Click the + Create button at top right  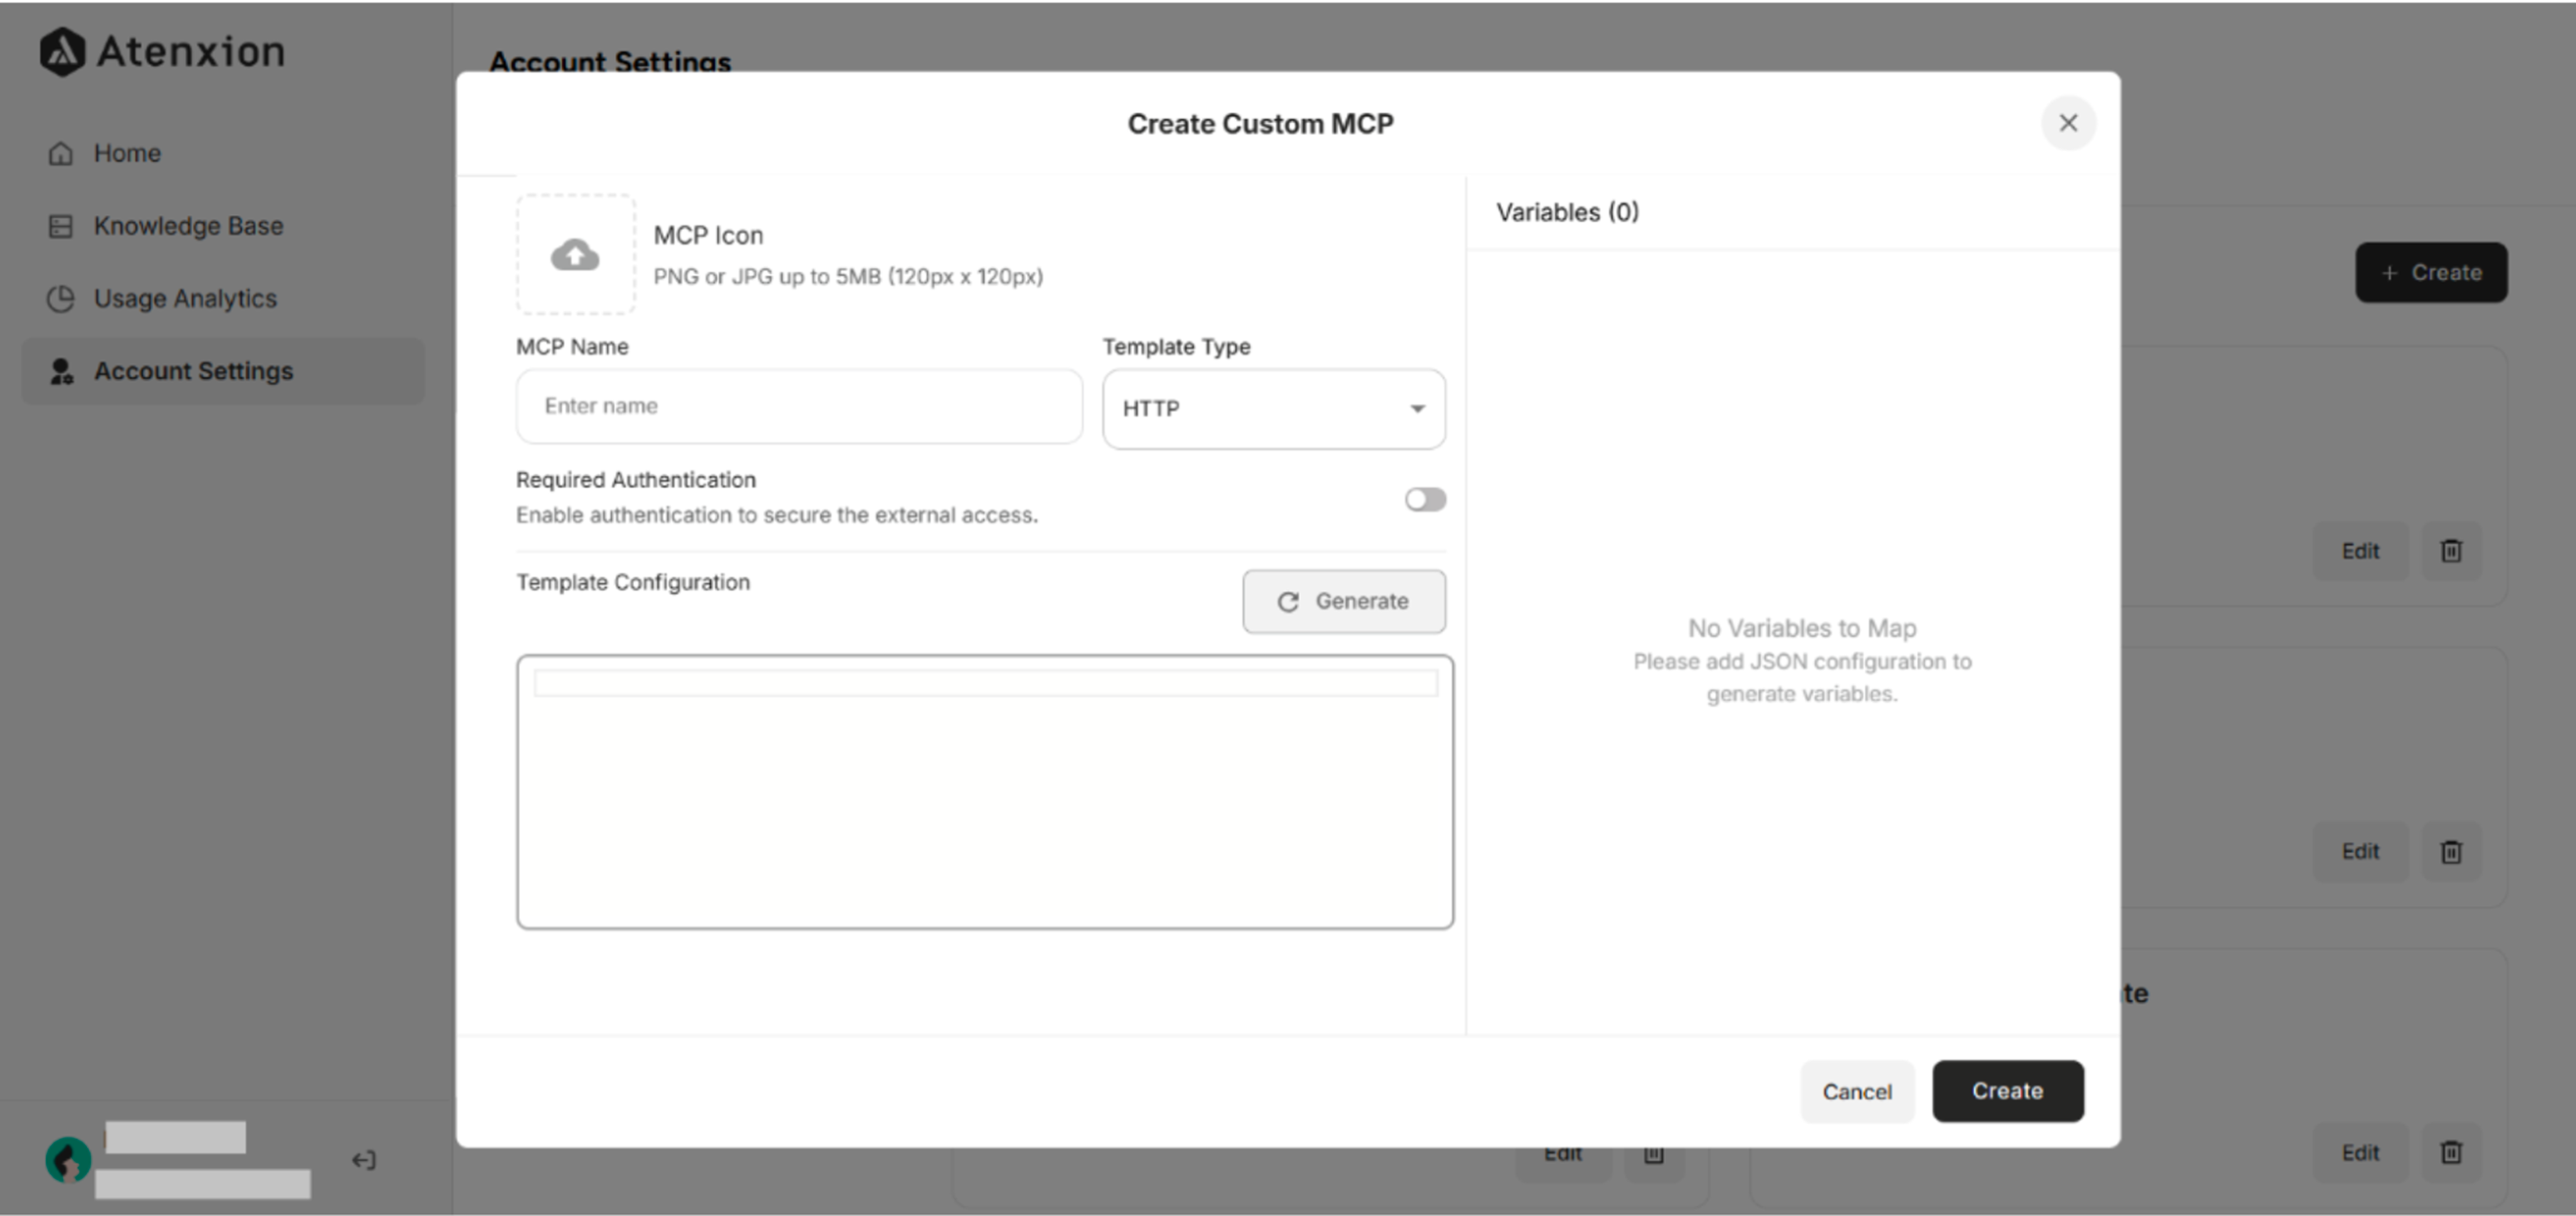(2431, 272)
